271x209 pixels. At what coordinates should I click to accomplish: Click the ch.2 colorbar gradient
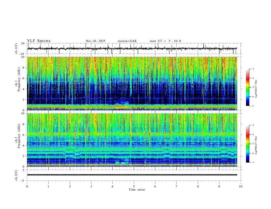pyautogui.click(x=247, y=144)
